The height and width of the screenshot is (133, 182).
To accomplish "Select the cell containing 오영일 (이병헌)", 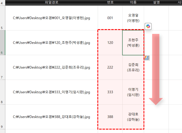I will point(133,18).
